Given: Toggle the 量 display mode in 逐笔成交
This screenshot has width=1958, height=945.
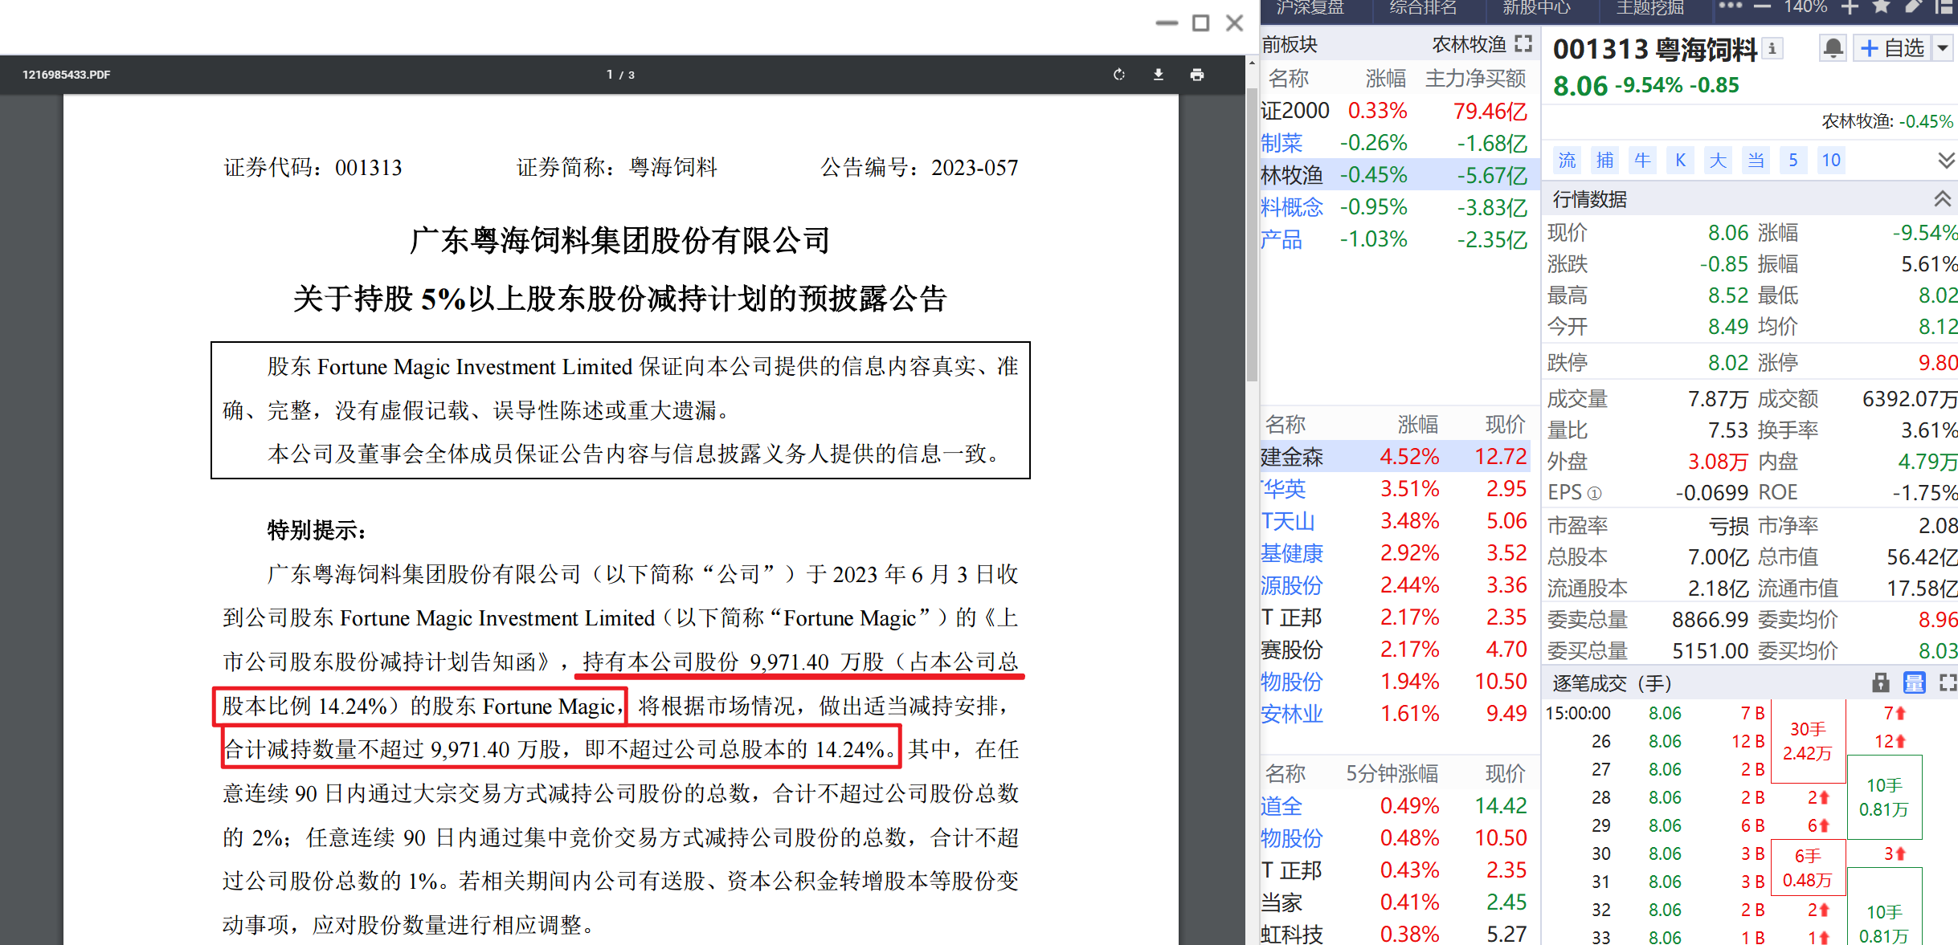Looking at the screenshot, I should [1915, 682].
